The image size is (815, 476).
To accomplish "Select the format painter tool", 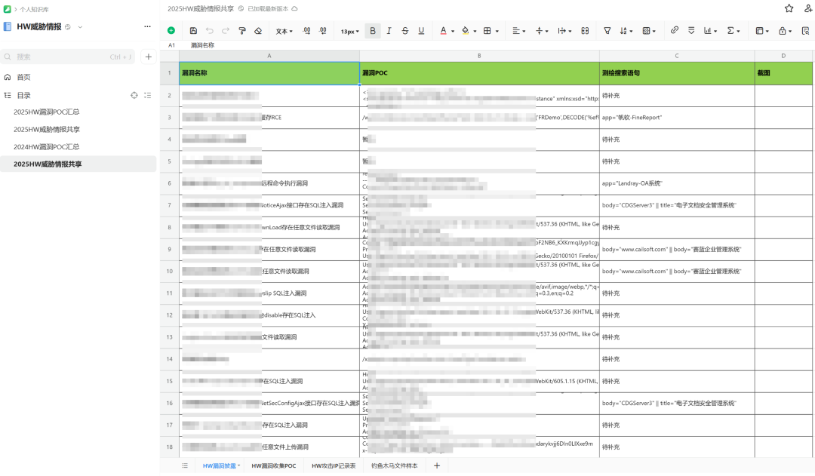I will tap(241, 31).
